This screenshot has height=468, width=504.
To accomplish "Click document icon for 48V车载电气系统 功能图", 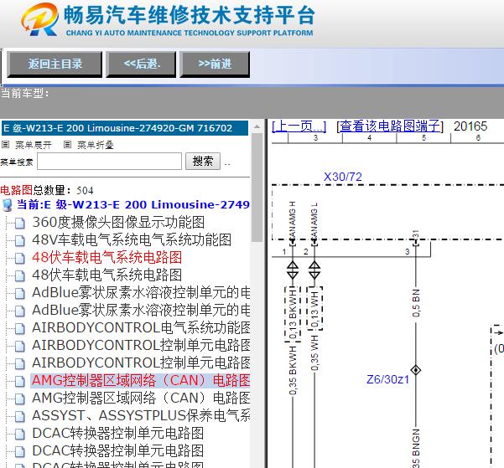I will coord(20,241).
